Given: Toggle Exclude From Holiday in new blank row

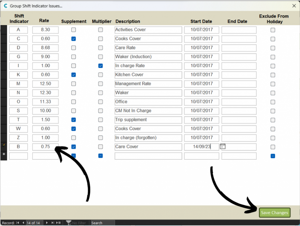Looking at the screenshot, I should (273, 156).
